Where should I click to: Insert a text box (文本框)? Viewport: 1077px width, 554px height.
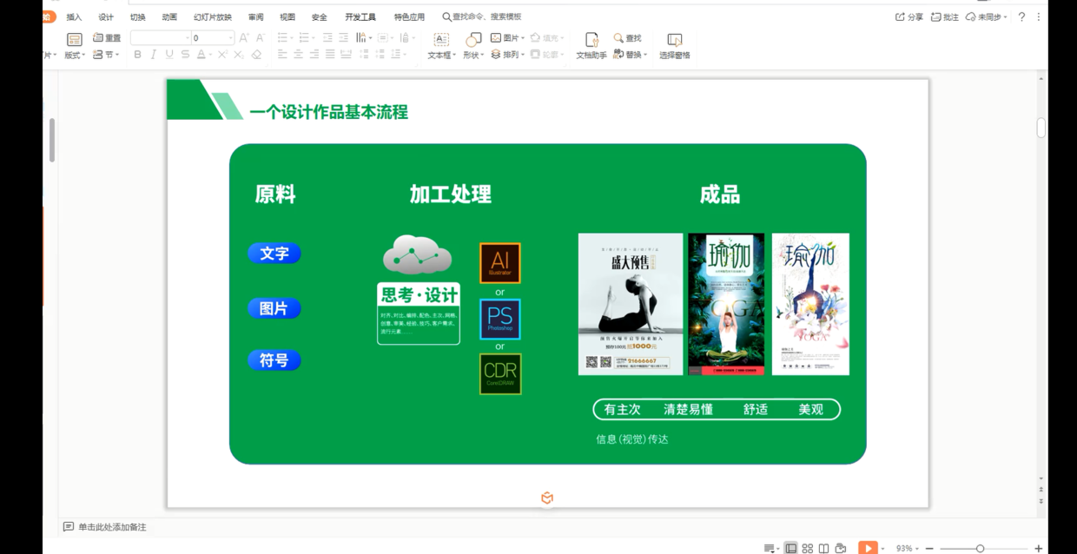tap(440, 40)
